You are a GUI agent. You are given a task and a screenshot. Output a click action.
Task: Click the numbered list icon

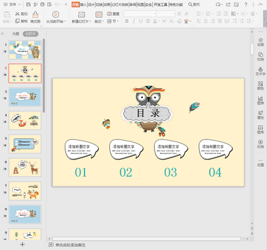click(x=208, y=14)
